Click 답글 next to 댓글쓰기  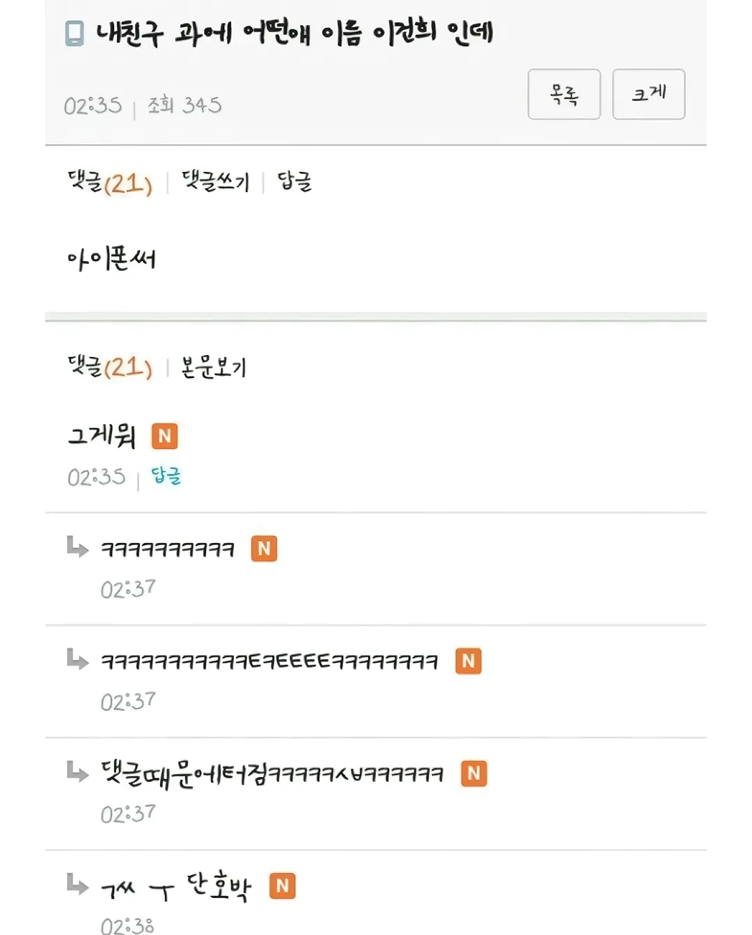pyautogui.click(x=295, y=182)
